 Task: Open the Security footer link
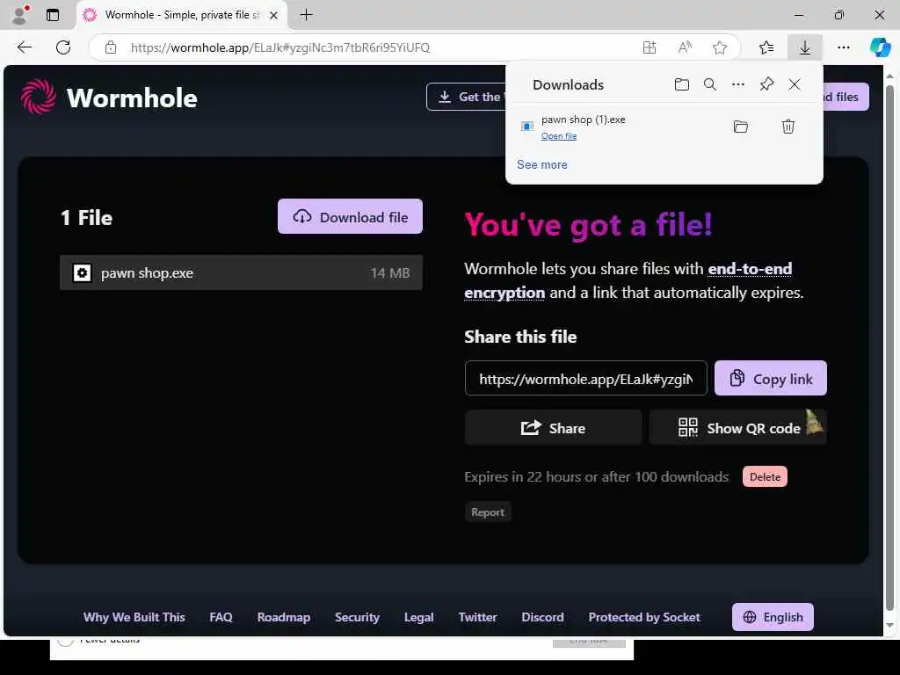click(357, 617)
